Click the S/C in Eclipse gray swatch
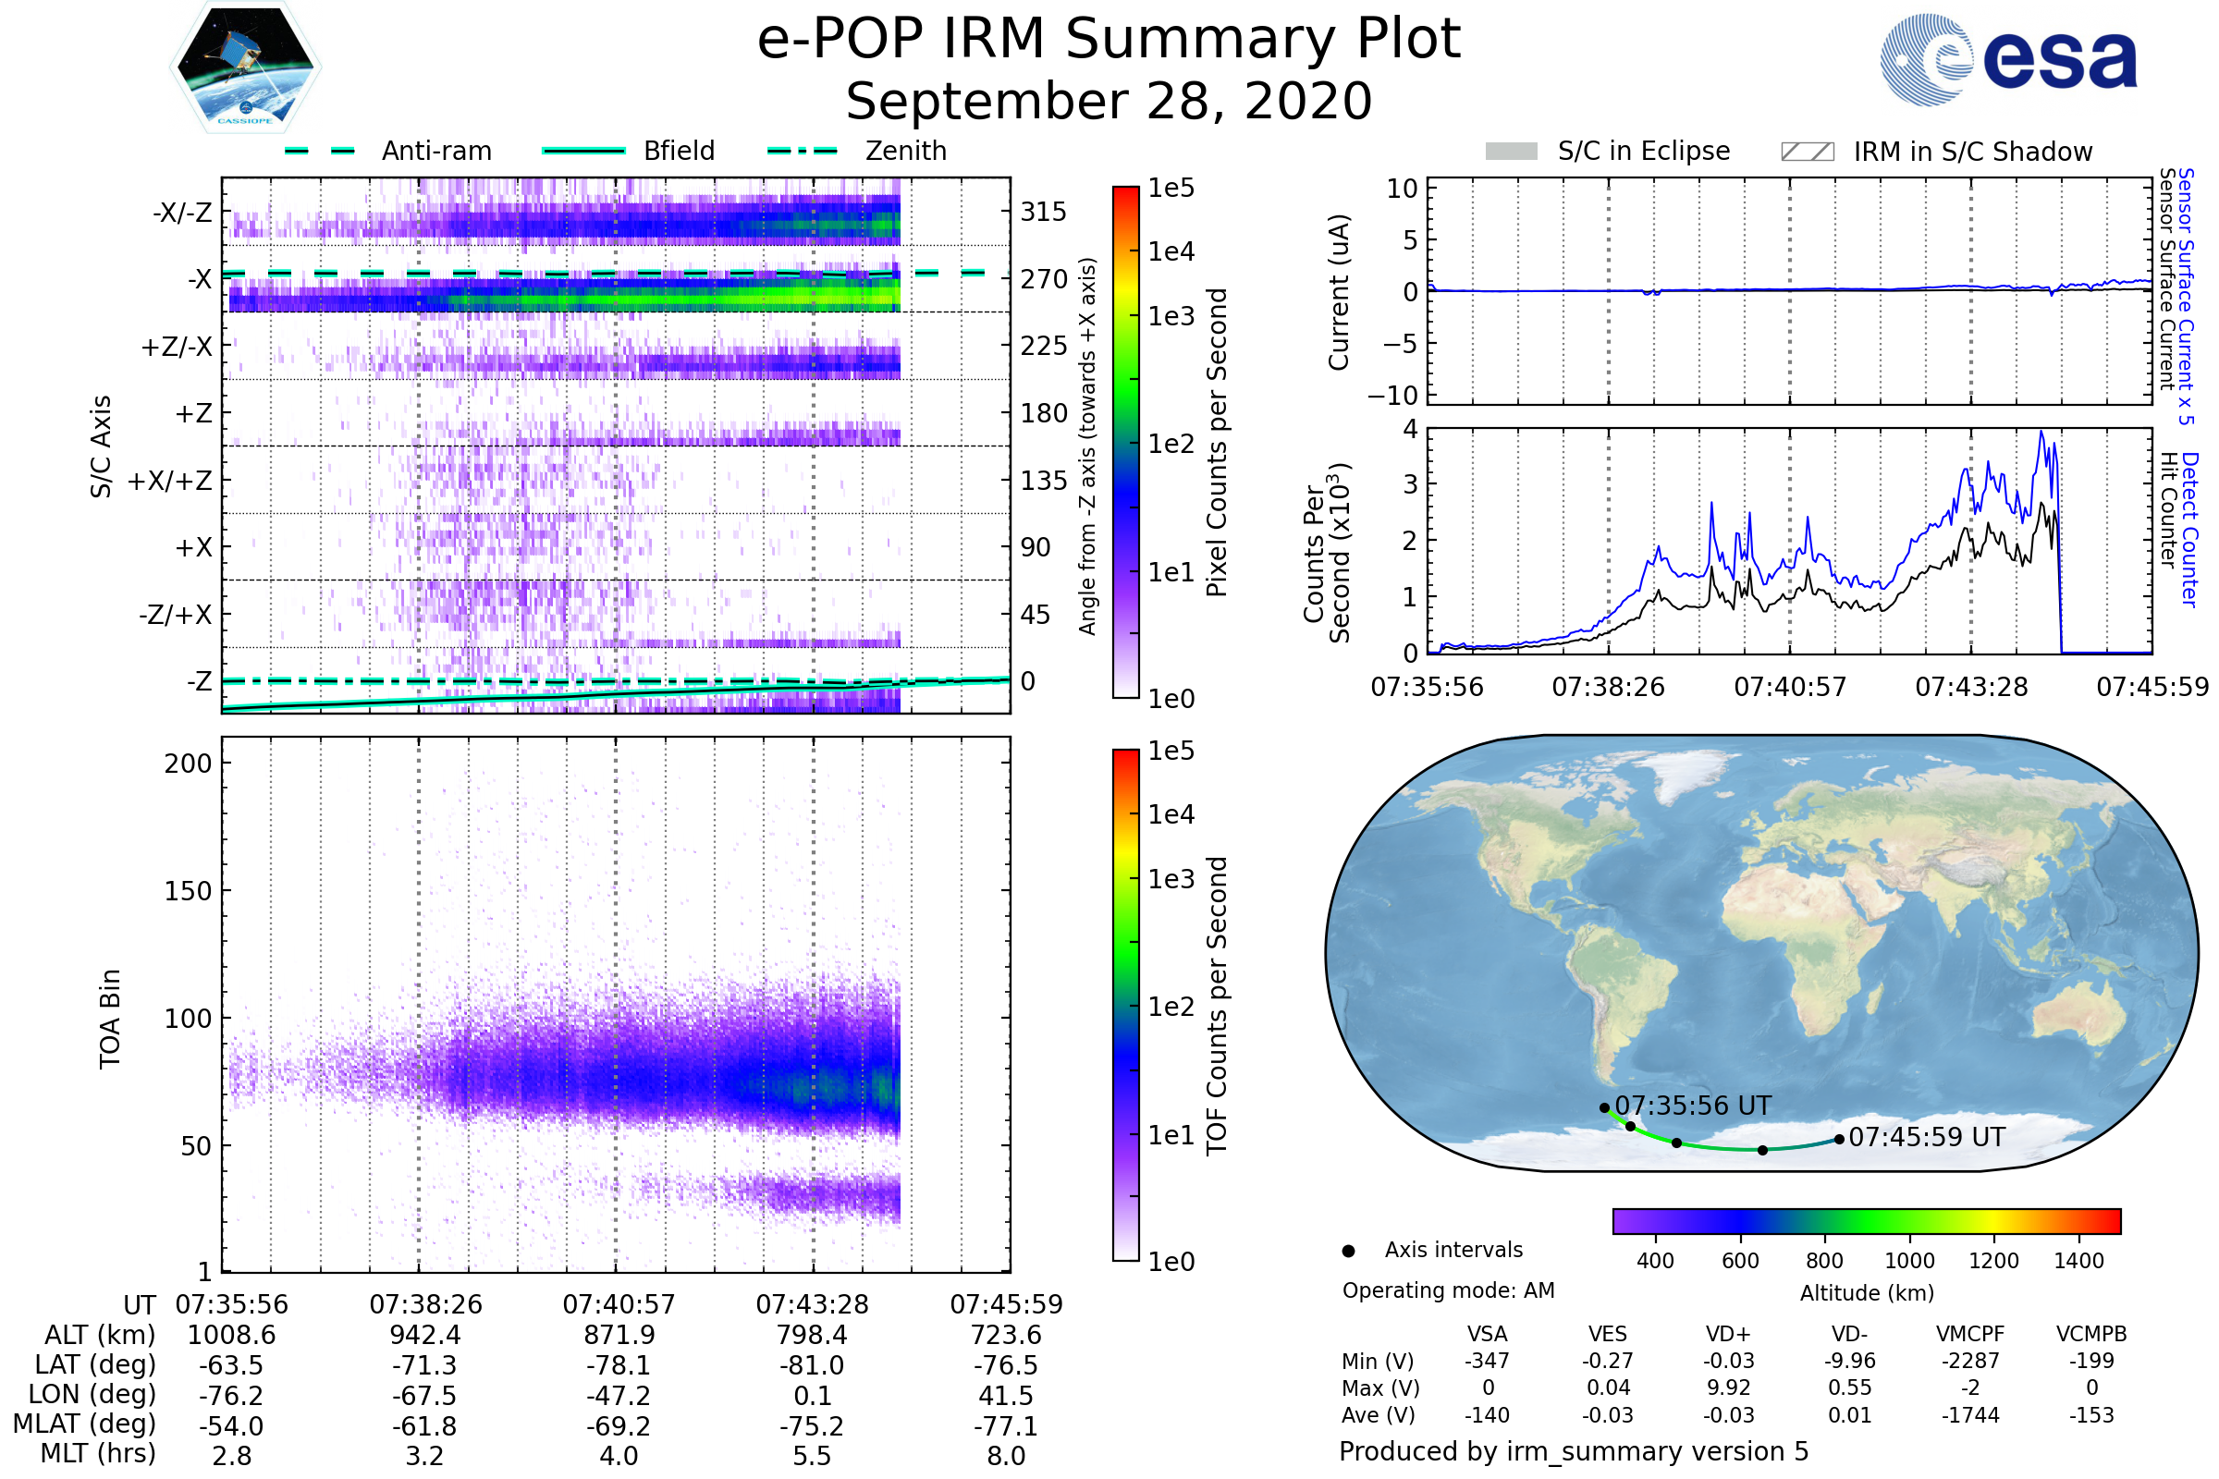Viewport: 2219px width, 1479px height. point(1511,152)
